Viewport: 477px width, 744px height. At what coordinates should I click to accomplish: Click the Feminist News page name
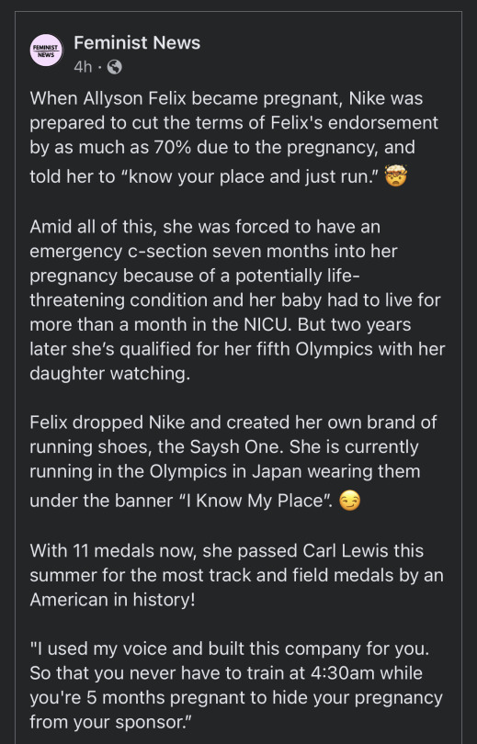[137, 42]
